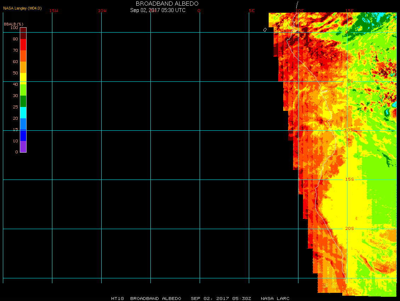The image size is (400, 301).
Task: Click the BBALB (%) legend heading
Action: (13, 24)
